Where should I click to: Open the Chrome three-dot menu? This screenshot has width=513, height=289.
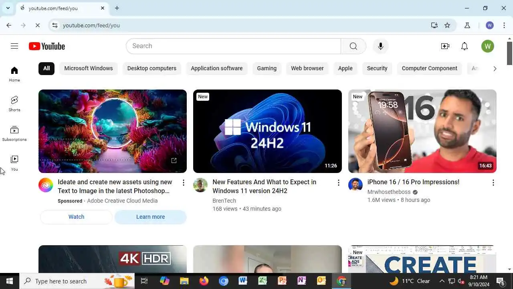coord(504,25)
